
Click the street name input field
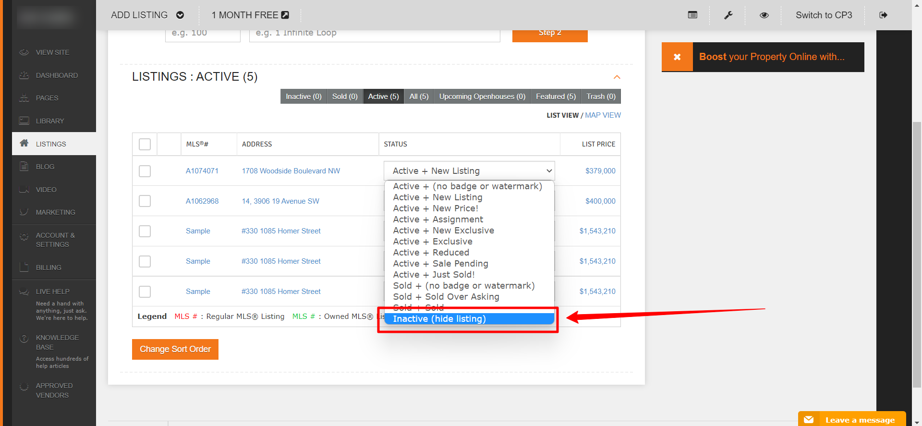[375, 35]
